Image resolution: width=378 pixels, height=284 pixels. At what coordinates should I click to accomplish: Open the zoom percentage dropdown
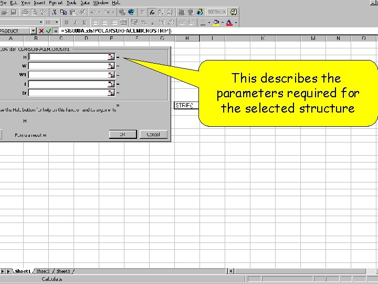click(224, 12)
